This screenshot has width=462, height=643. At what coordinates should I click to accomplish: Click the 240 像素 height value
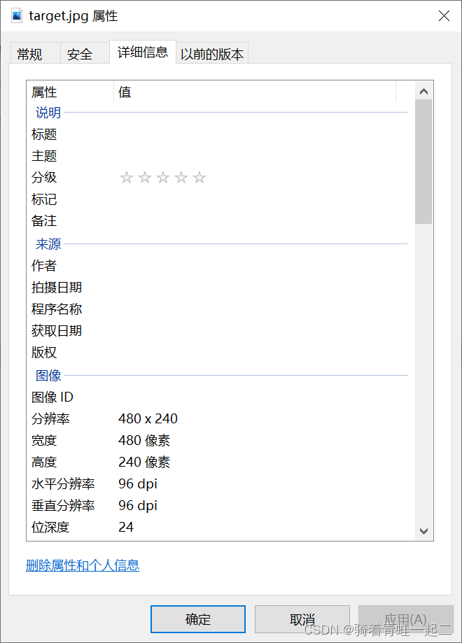pos(144,462)
